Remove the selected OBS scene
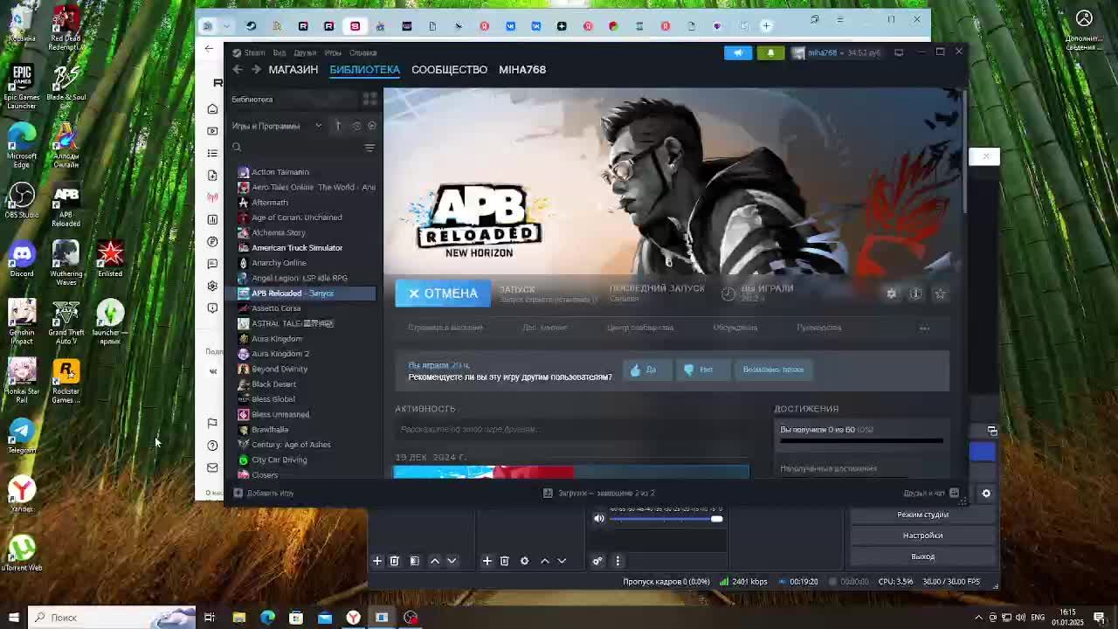This screenshot has height=629, width=1118. [x=394, y=561]
